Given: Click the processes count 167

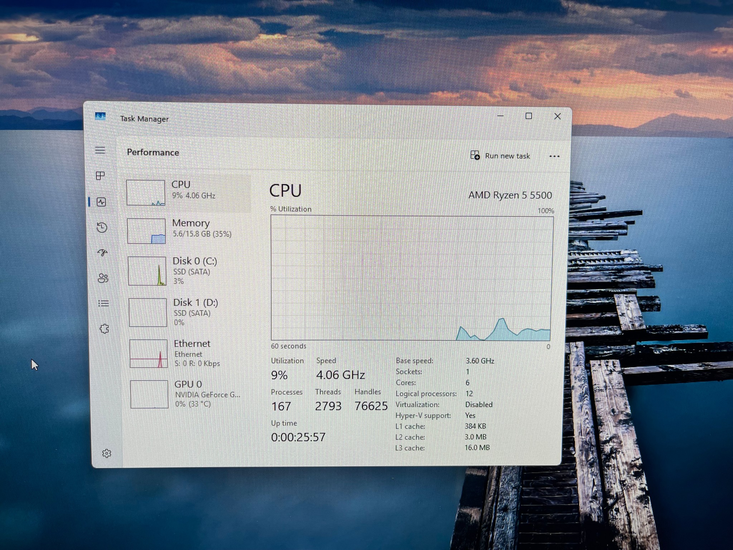Looking at the screenshot, I should click(281, 406).
